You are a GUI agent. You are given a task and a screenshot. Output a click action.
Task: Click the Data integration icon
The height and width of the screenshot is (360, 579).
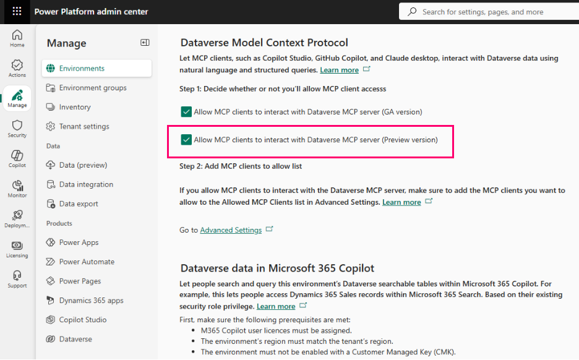pyautogui.click(x=51, y=184)
